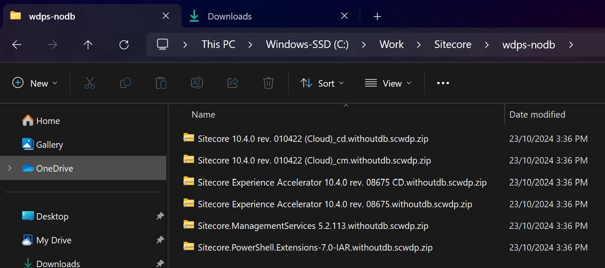
Task: Expand chevron before This PC breadcrumb
Action: click(185, 45)
